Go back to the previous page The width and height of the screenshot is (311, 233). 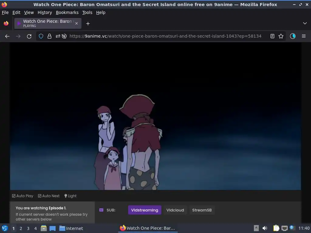[7, 36]
